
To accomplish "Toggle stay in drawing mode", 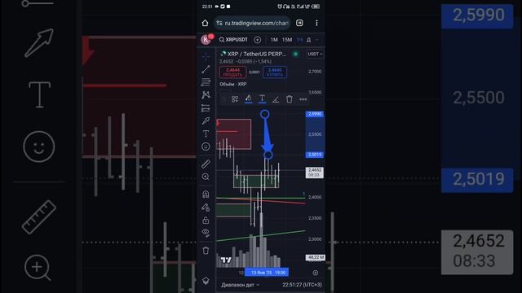I will pyautogui.click(x=206, y=208).
